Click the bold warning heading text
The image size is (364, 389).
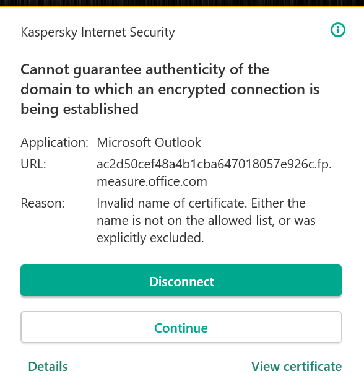click(170, 89)
